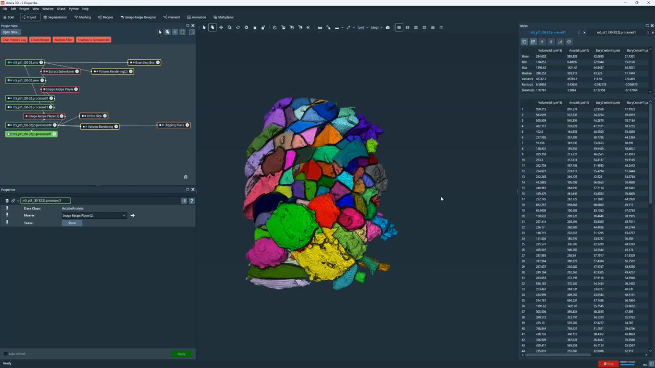Click the camera snapshot icon
The height and width of the screenshot is (368, 655).
point(387,28)
